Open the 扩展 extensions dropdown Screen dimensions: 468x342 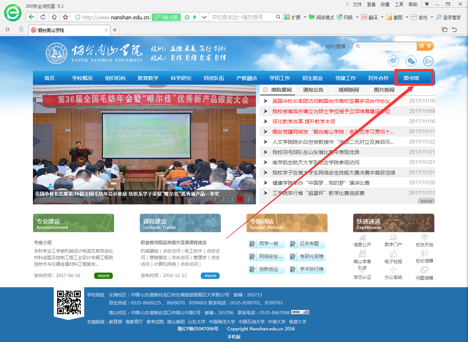tap(305, 17)
